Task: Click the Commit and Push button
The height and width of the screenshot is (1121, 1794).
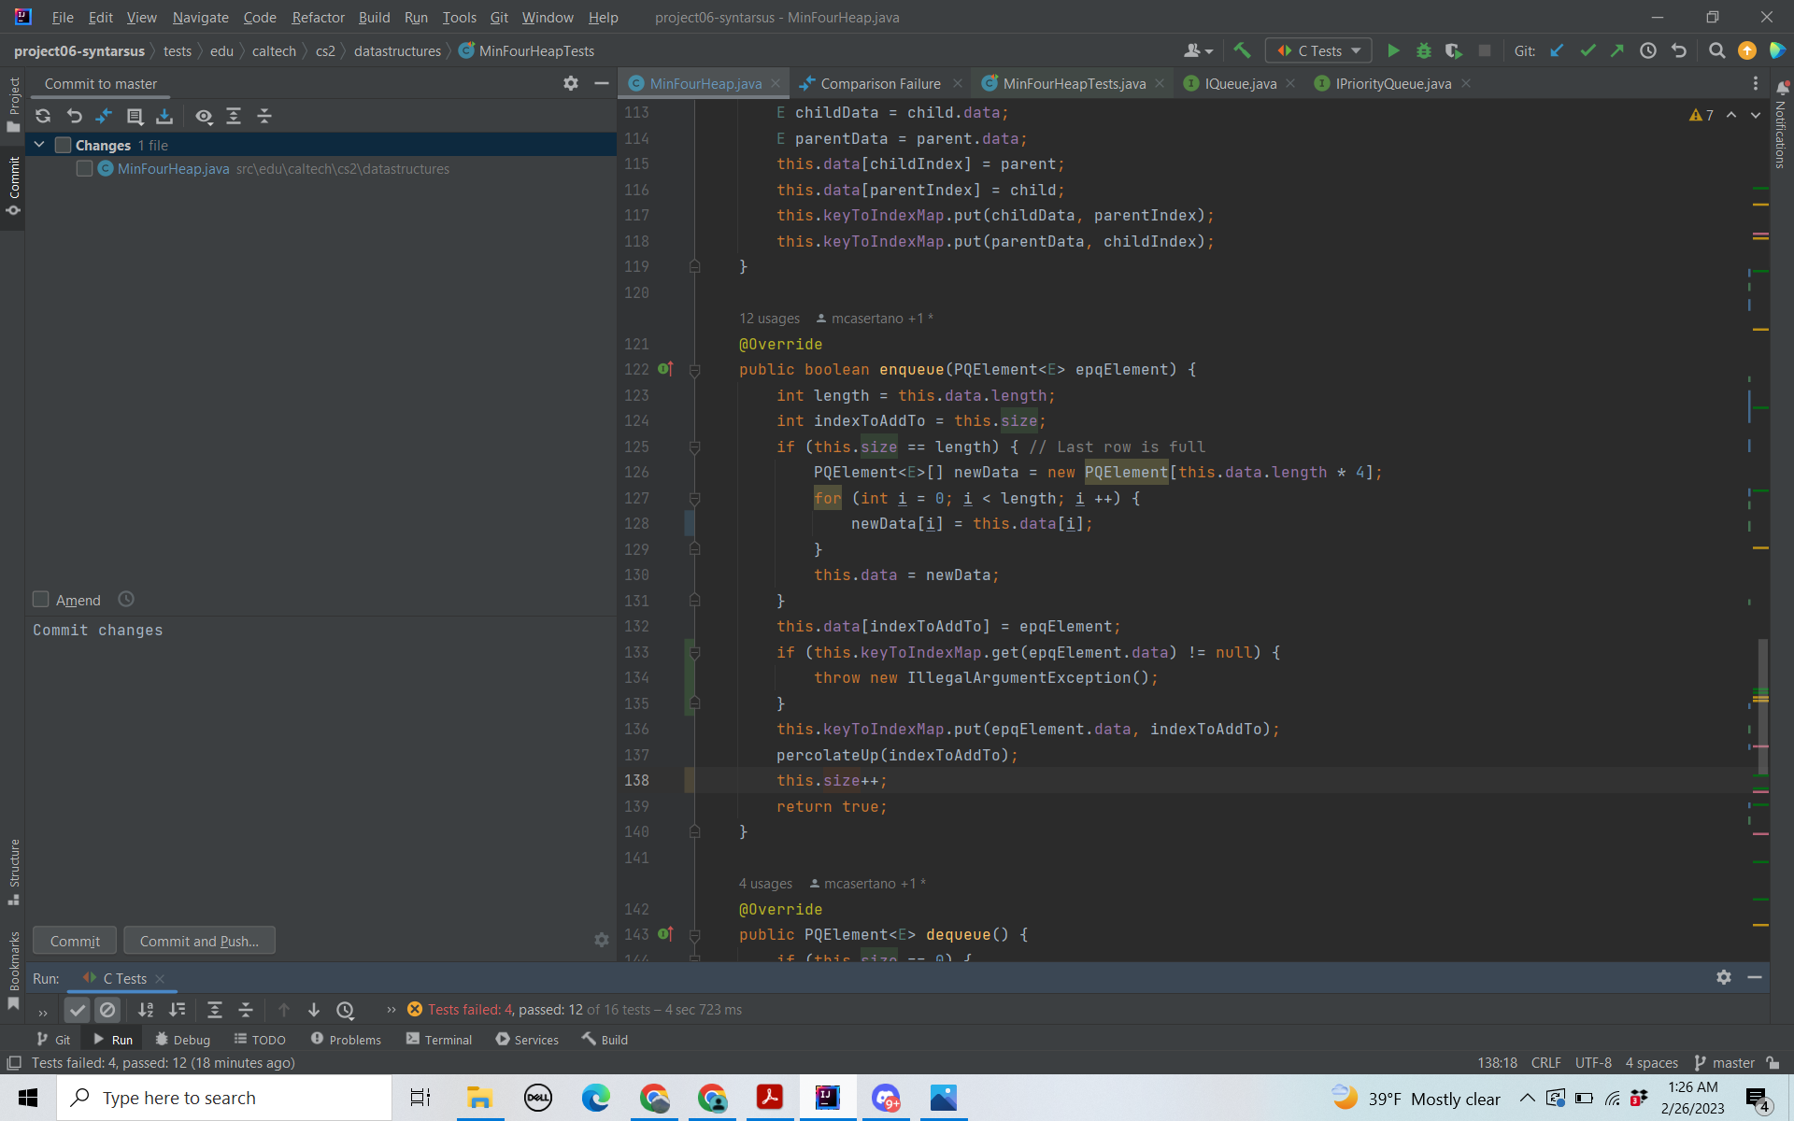Action: click(x=199, y=941)
